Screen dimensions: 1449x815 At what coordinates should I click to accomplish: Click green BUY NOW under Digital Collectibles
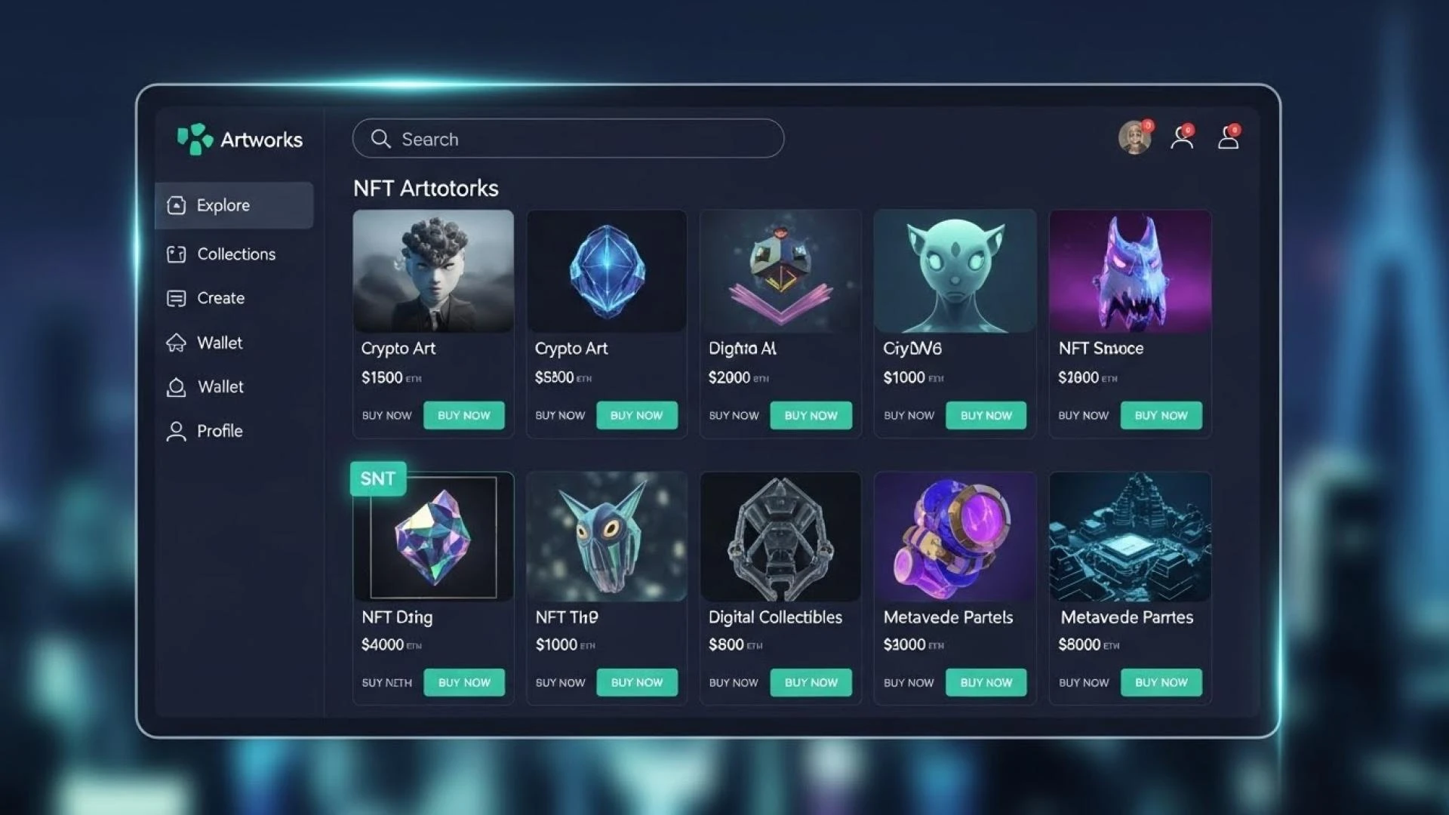[811, 682]
